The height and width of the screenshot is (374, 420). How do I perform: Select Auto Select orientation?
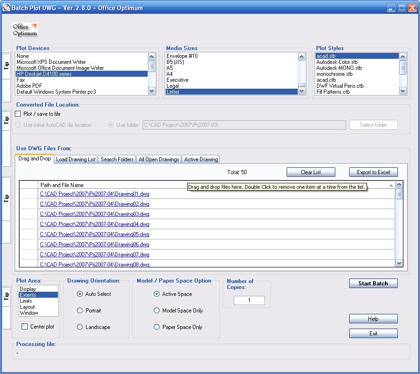[x=80, y=294]
